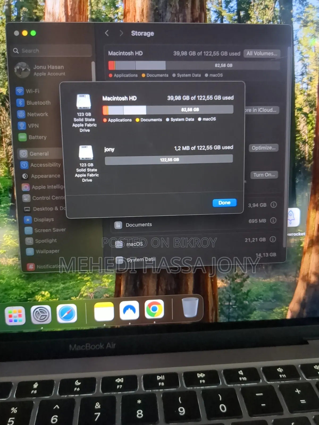Open Notifications settings in sidebar
The image size is (319, 425).
pyautogui.click(x=47, y=266)
